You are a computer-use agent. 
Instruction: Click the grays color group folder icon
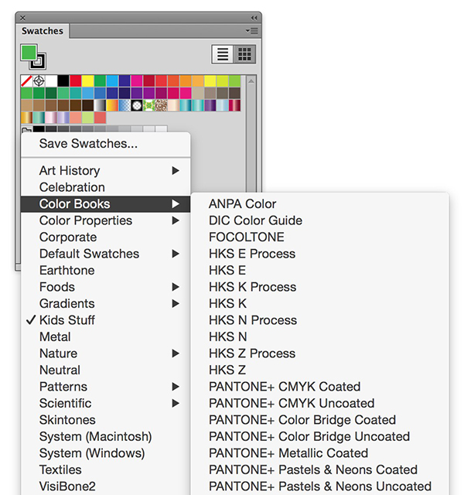(26, 129)
